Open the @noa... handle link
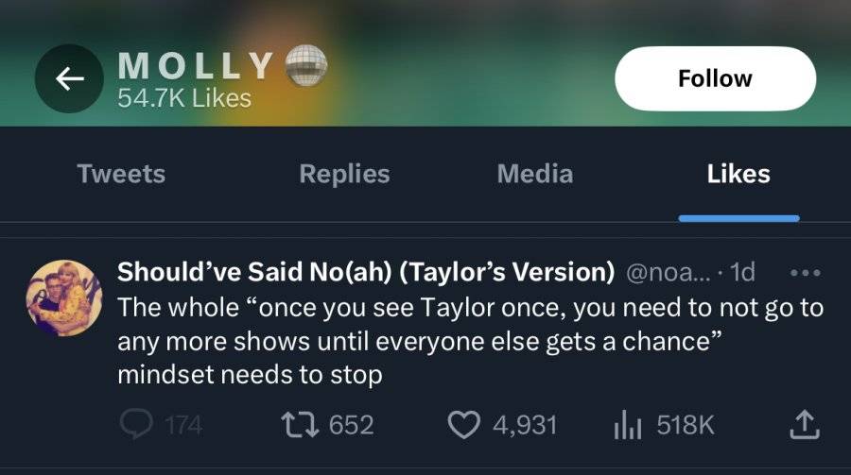The height and width of the screenshot is (475, 851). (669, 272)
